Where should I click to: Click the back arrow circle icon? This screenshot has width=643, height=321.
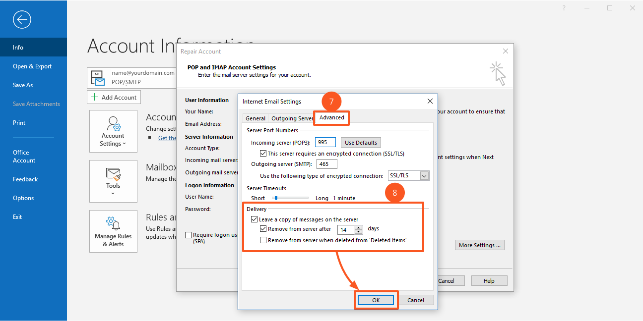(22, 20)
